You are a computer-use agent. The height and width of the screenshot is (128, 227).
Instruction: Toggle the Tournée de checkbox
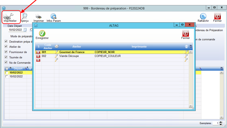(x=6, y=57)
